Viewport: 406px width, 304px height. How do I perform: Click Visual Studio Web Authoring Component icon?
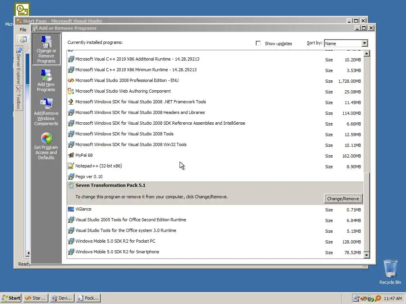click(x=71, y=91)
